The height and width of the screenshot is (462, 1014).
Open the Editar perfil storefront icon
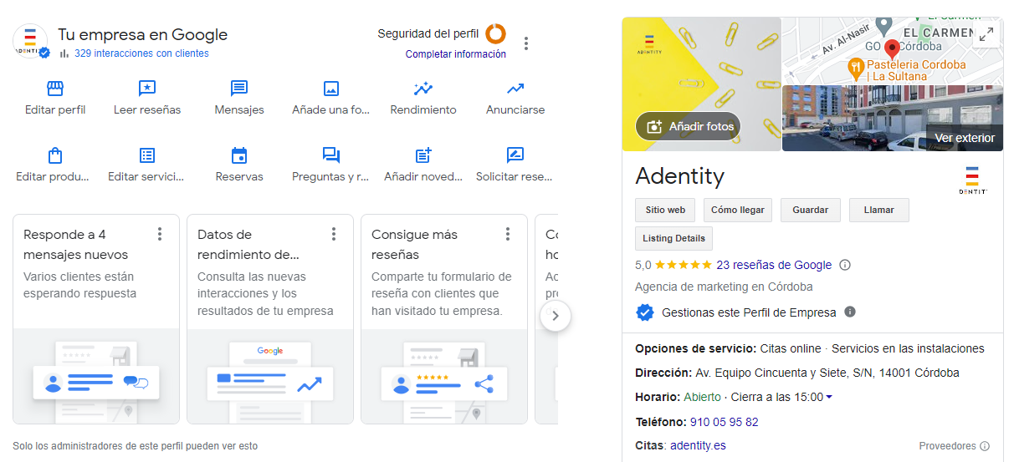55,89
